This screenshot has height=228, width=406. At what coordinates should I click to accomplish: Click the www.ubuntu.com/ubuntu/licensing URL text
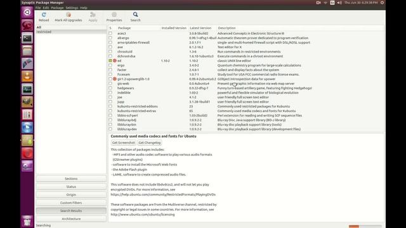(143, 215)
